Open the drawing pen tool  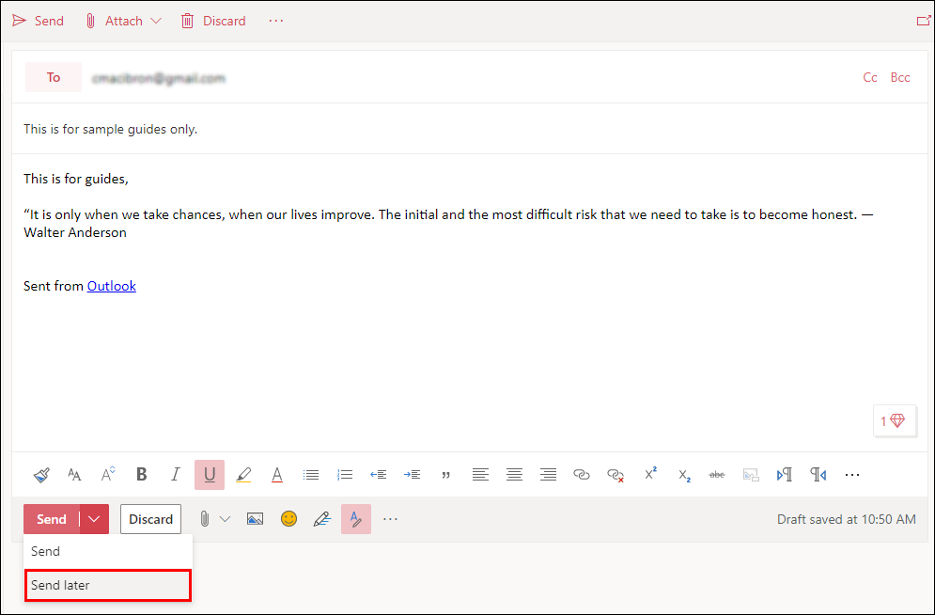[x=322, y=519]
